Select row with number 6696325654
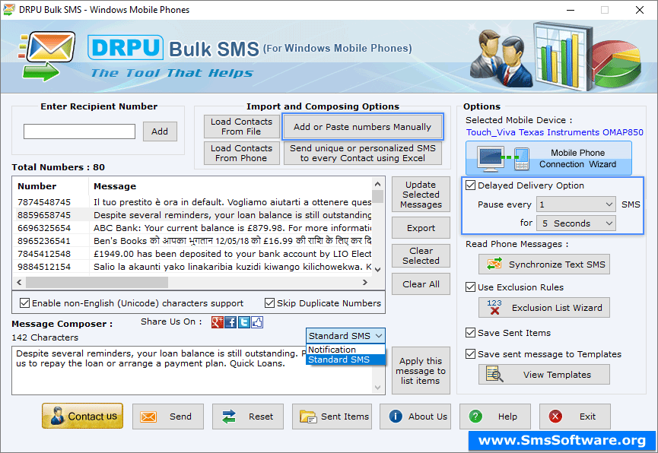The image size is (658, 453). pos(192,228)
